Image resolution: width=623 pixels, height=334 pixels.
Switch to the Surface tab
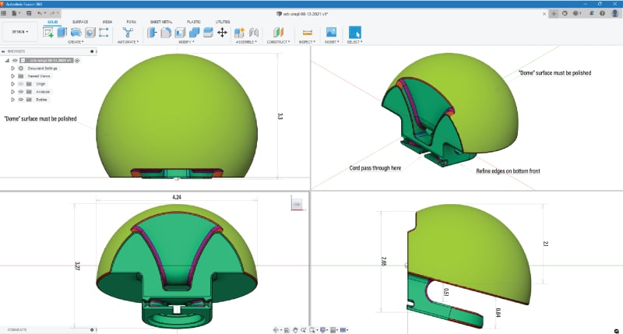pyautogui.click(x=80, y=22)
